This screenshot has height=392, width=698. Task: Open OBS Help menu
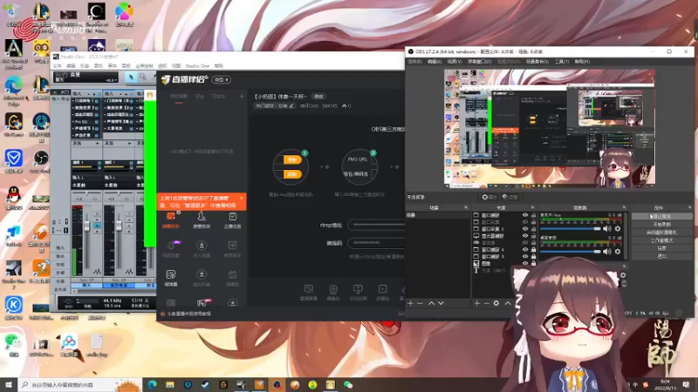pyautogui.click(x=582, y=61)
